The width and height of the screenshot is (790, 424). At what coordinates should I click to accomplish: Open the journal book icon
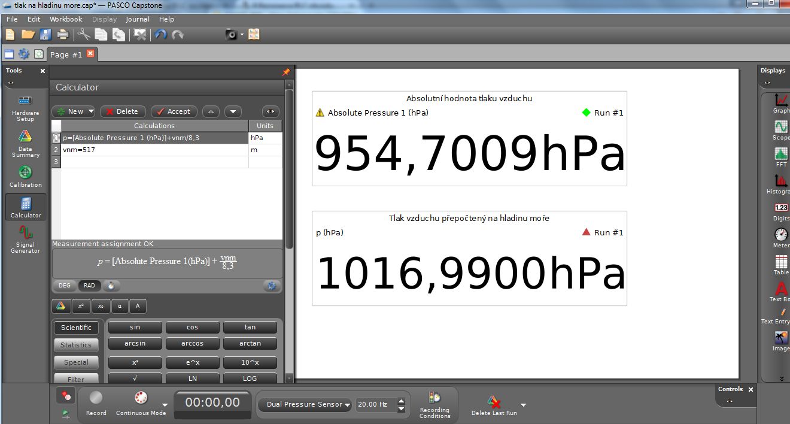coord(254,34)
